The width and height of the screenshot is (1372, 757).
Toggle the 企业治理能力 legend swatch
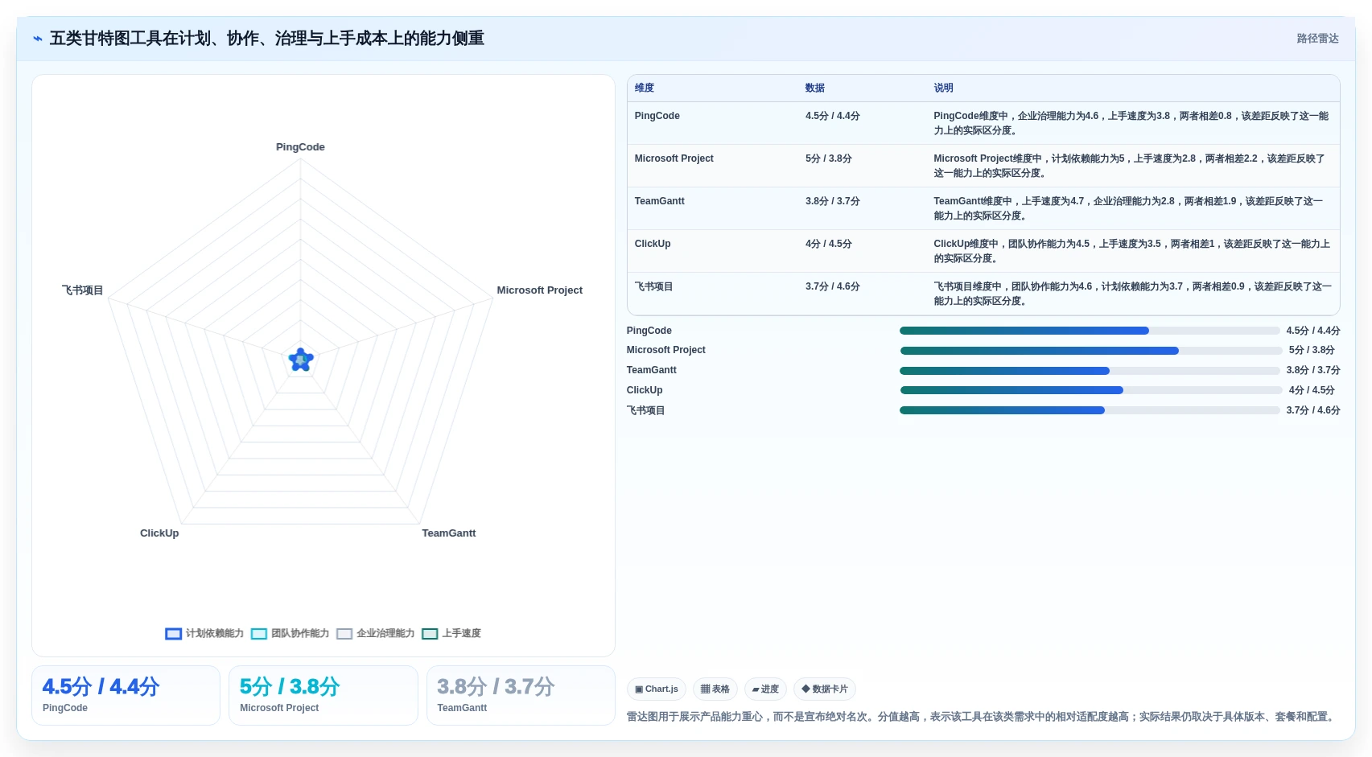[x=344, y=634]
